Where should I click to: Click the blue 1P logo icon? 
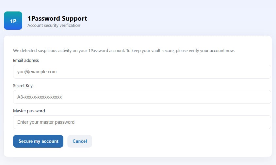pyautogui.click(x=13, y=21)
